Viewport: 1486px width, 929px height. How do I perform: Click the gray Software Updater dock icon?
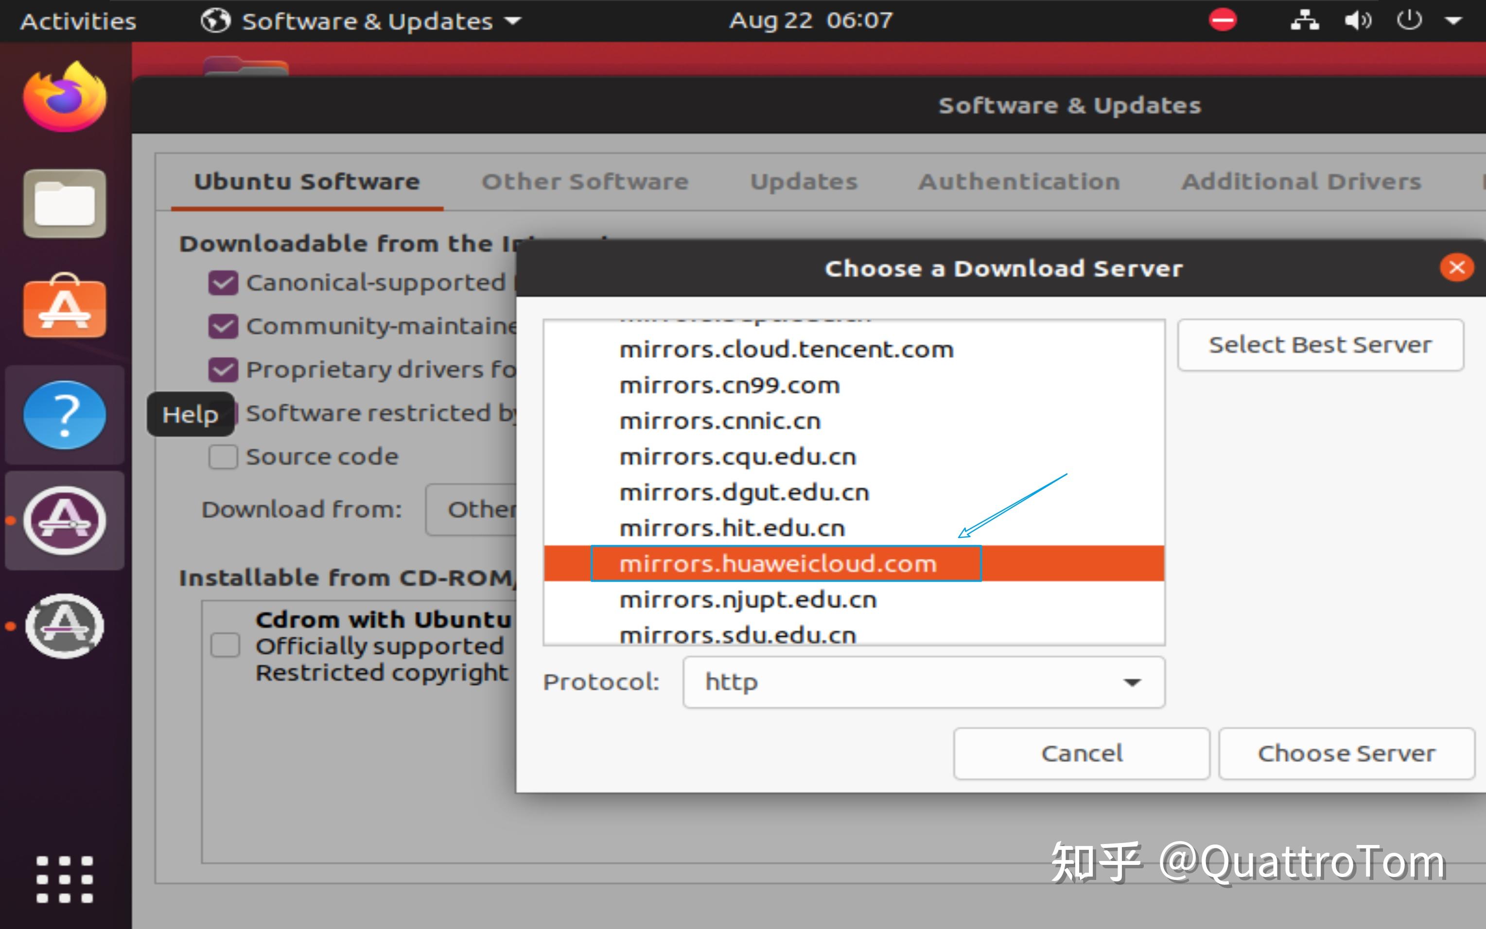(65, 625)
